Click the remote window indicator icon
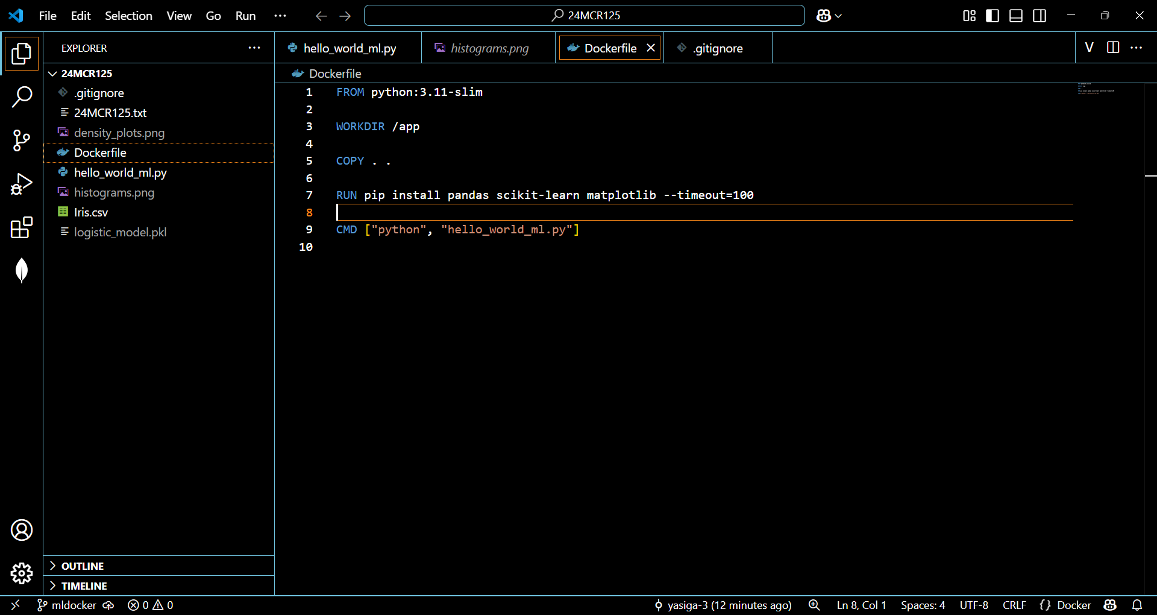 click(16, 605)
